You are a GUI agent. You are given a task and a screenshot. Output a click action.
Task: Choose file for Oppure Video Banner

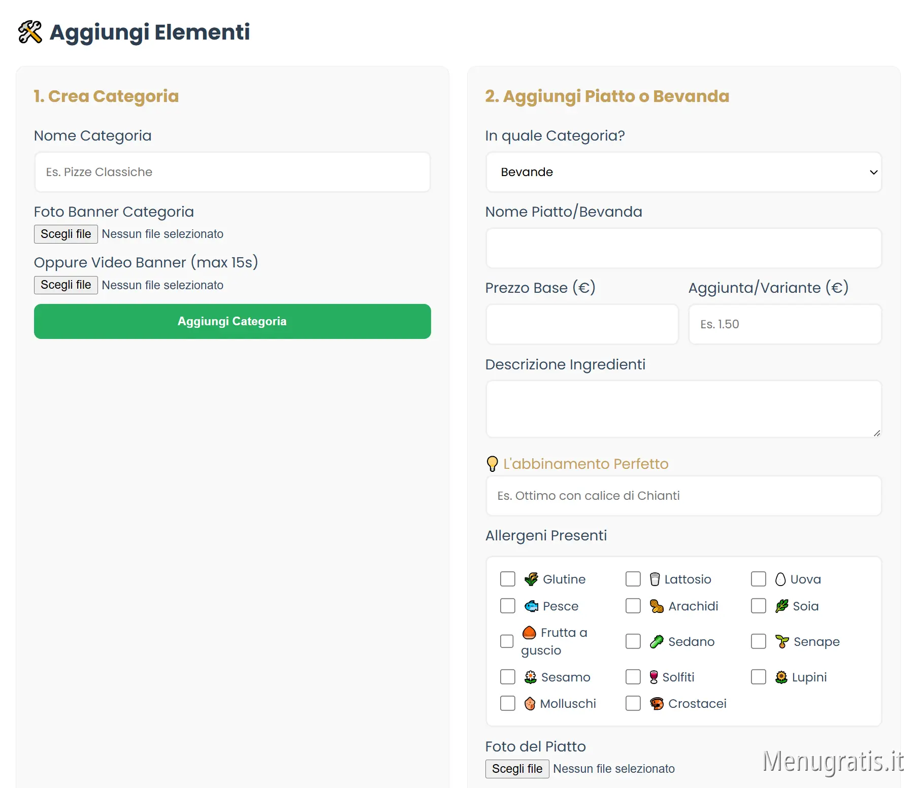[66, 285]
